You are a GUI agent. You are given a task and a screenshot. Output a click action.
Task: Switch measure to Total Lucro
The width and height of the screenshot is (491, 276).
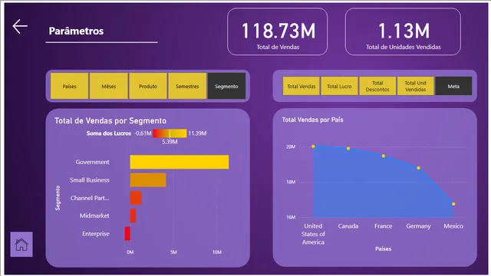[339, 86]
